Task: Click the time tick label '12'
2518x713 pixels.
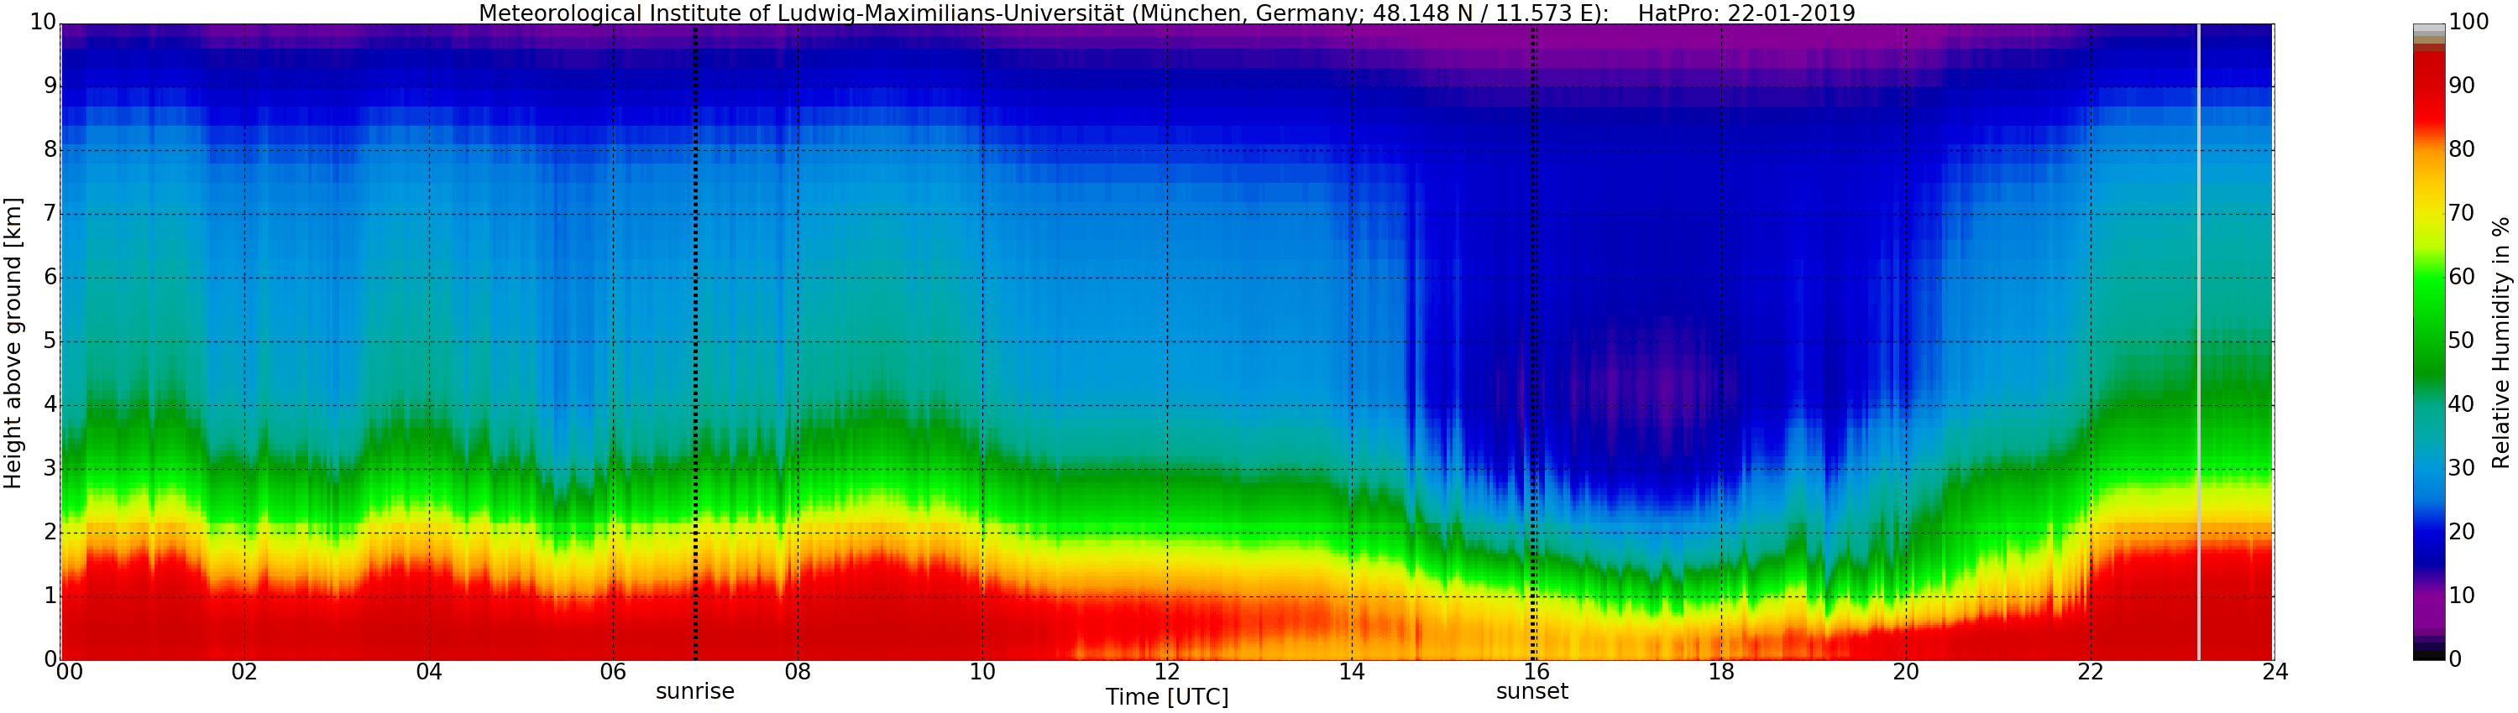Action: click(x=1167, y=672)
